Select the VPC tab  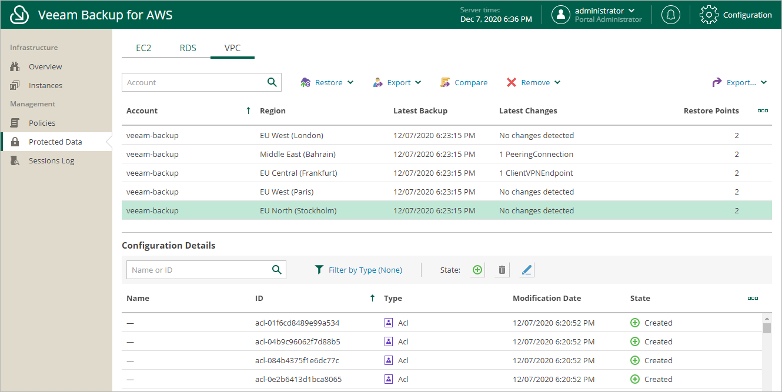[233, 48]
